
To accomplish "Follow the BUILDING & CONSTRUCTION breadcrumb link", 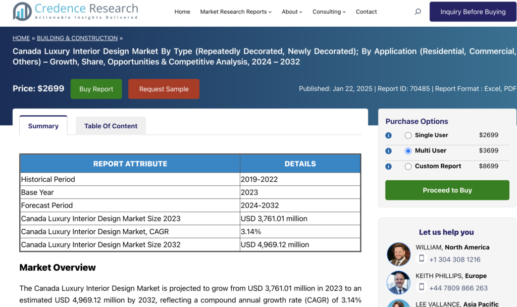I will [x=77, y=38].
